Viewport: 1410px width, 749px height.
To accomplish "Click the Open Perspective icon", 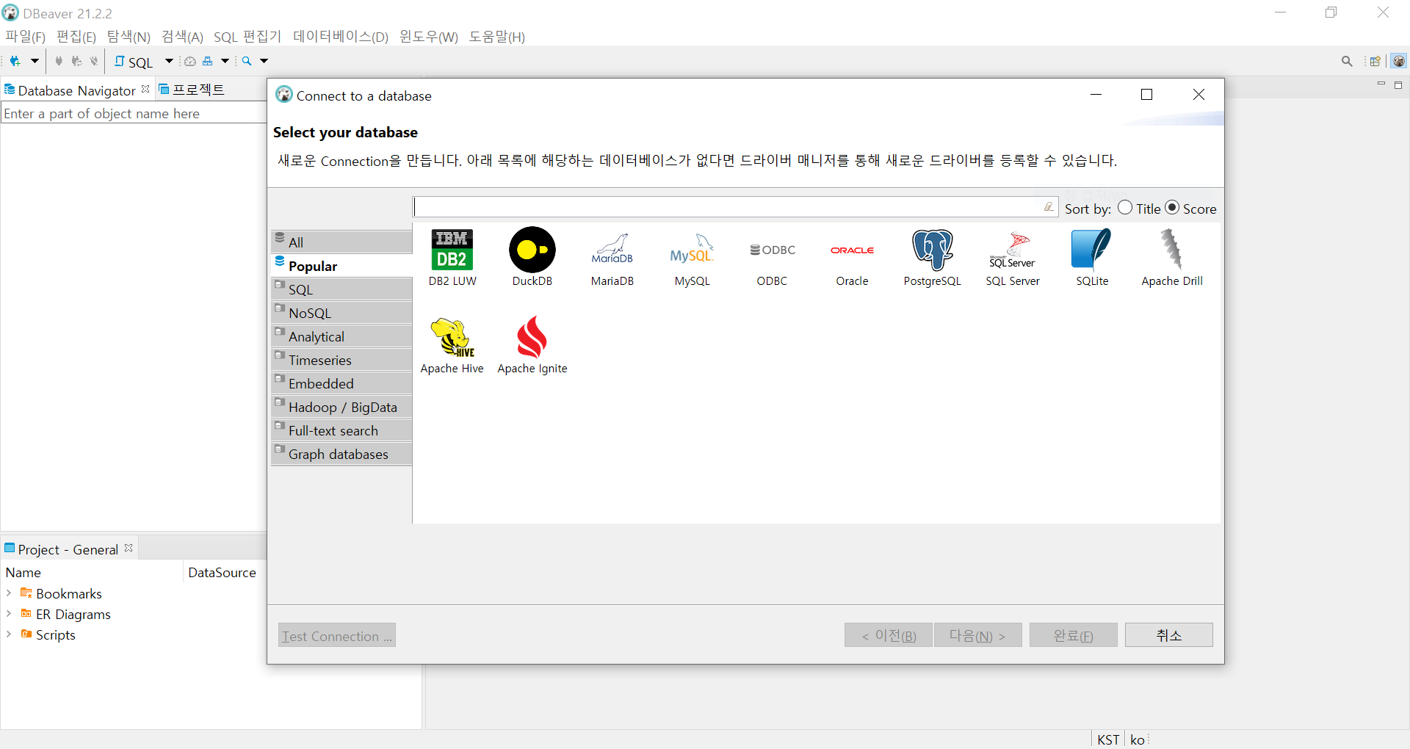I will click(x=1375, y=61).
